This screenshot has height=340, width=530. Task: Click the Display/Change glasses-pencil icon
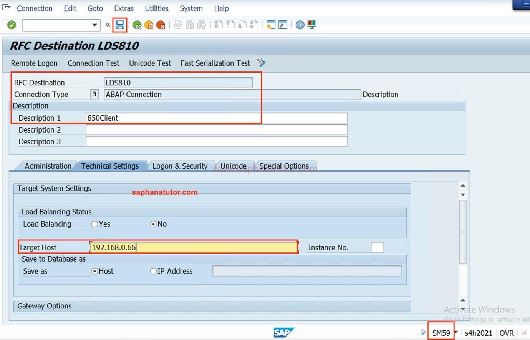click(x=261, y=63)
